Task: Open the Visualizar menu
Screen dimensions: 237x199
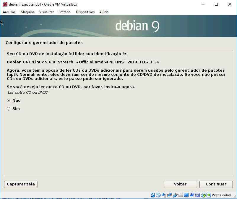Action: 46,12
